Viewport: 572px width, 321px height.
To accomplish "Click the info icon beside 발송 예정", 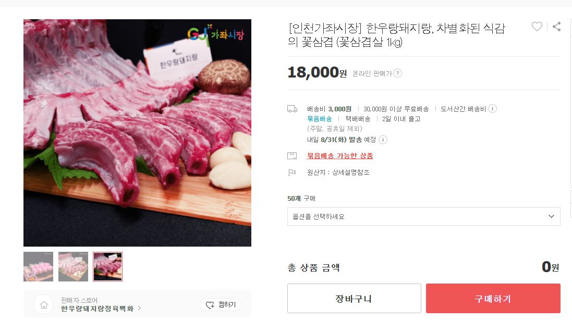I will tap(383, 139).
